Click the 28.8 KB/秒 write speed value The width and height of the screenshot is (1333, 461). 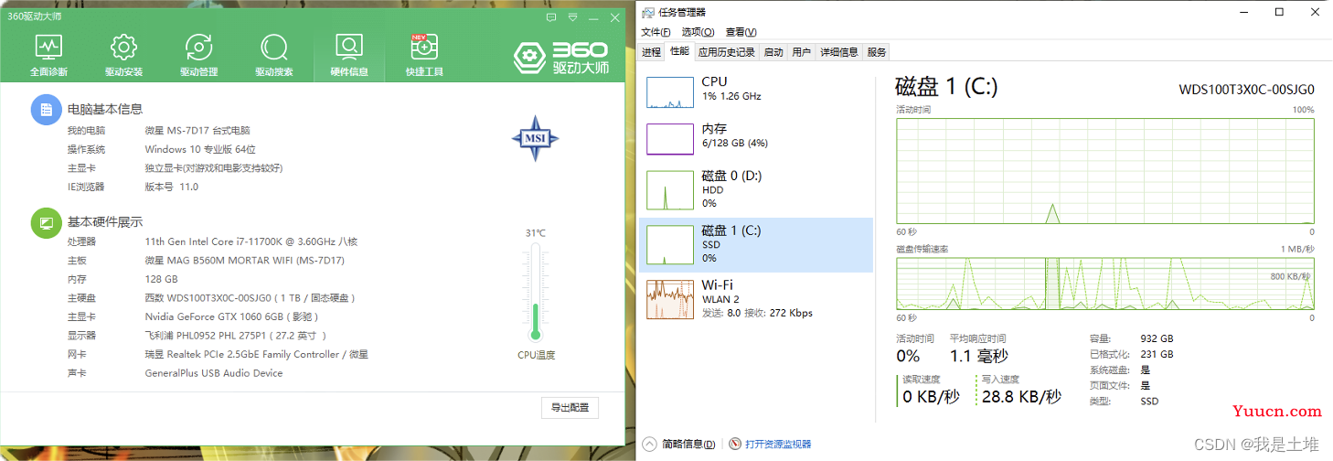(x=1021, y=397)
